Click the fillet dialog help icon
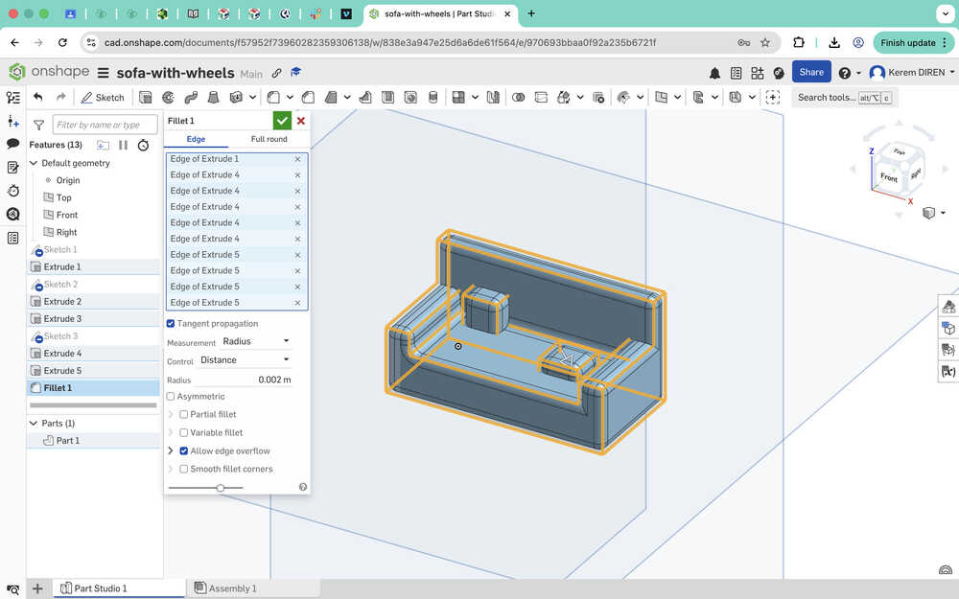959x599 pixels. pyautogui.click(x=303, y=487)
